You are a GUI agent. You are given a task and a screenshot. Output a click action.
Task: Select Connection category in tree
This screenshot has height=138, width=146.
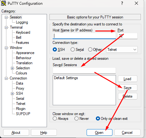tap(18, 78)
